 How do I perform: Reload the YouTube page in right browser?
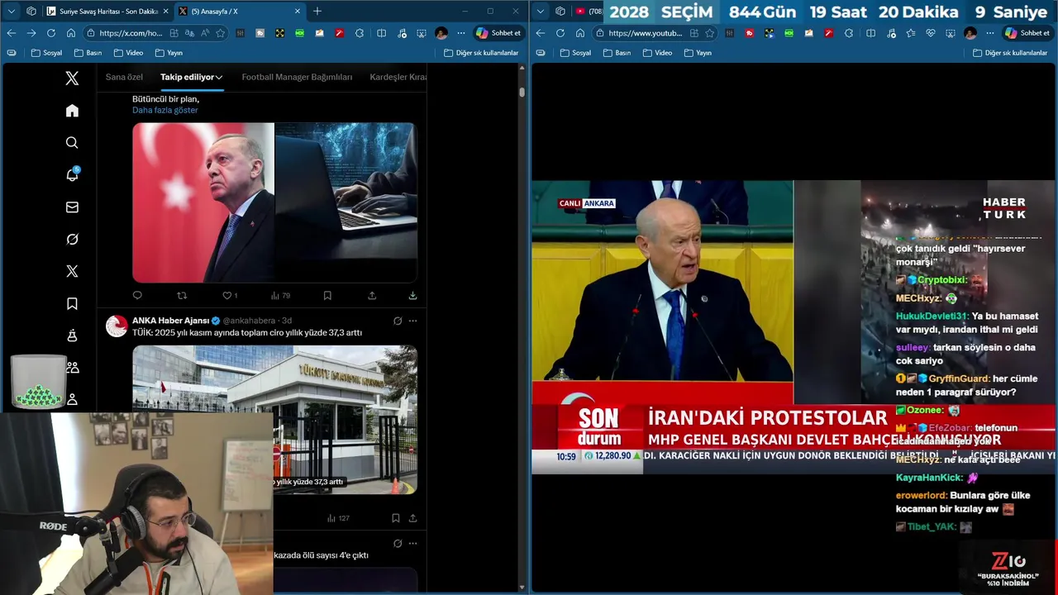coord(560,33)
